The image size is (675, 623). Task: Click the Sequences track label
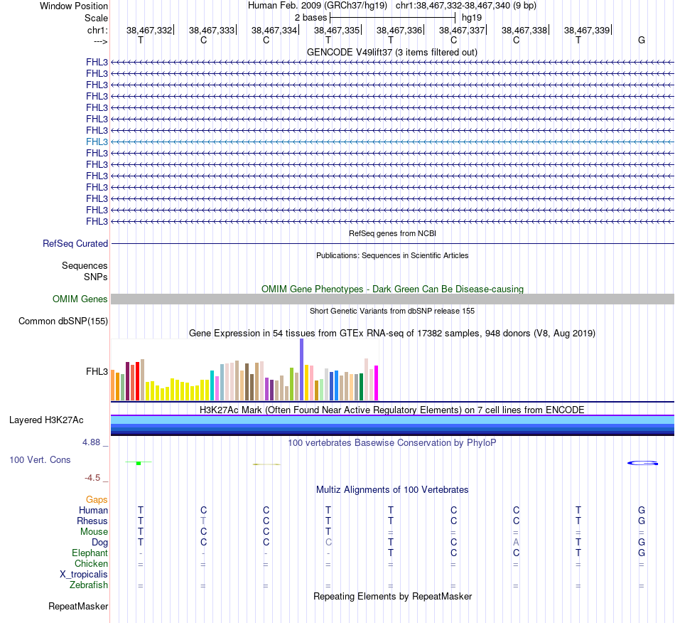point(85,265)
